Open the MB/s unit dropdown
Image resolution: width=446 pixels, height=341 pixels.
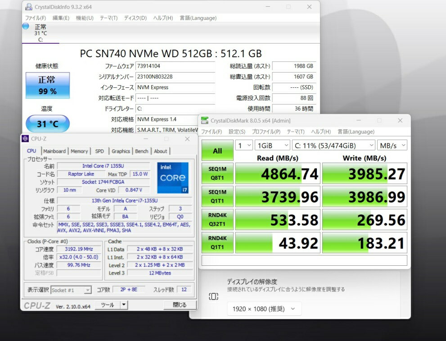point(392,145)
